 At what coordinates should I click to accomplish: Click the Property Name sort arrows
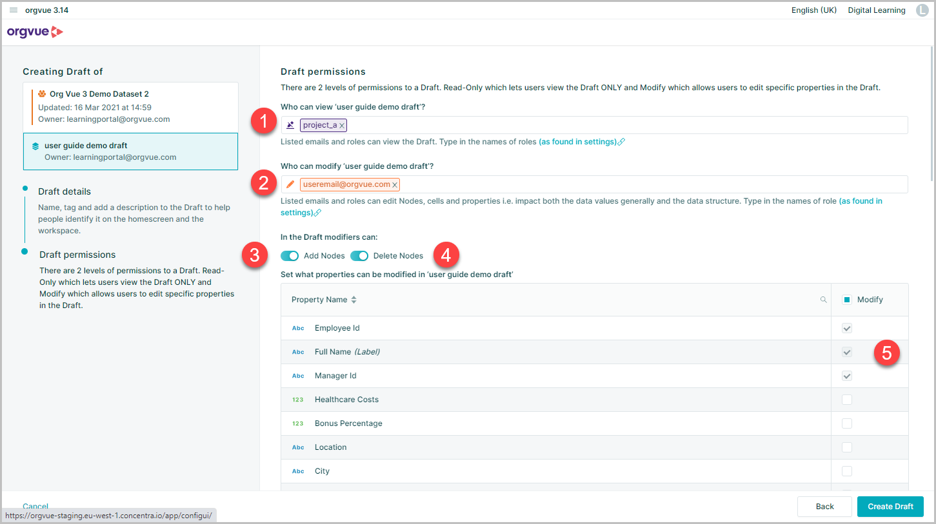point(353,300)
